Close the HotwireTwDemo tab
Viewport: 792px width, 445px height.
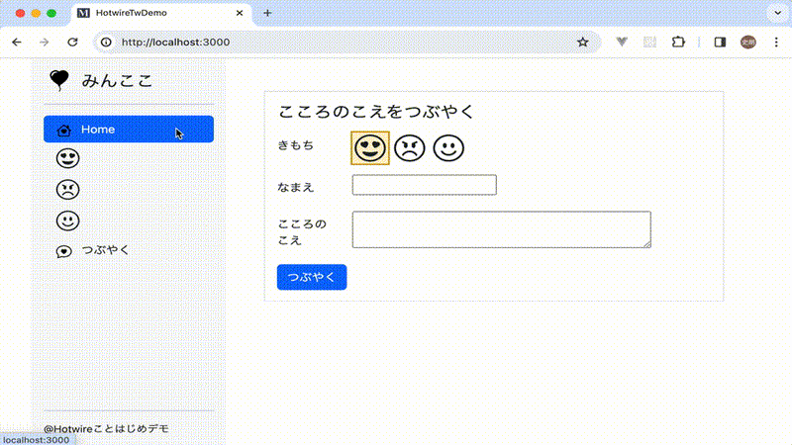pos(240,13)
